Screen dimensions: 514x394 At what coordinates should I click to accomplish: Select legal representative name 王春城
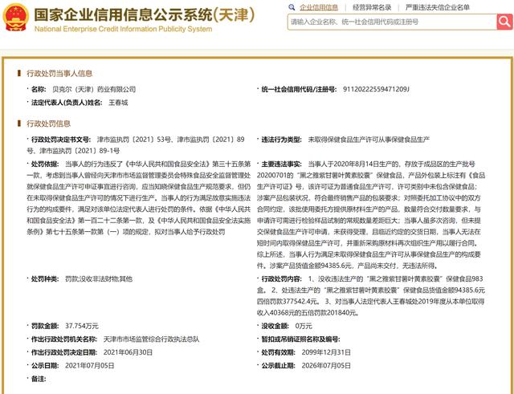tap(118, 103)
